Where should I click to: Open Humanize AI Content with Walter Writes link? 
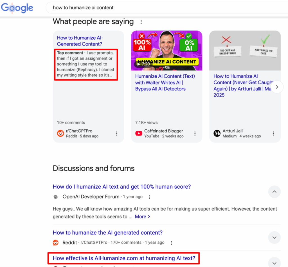[x=165, y=83]
